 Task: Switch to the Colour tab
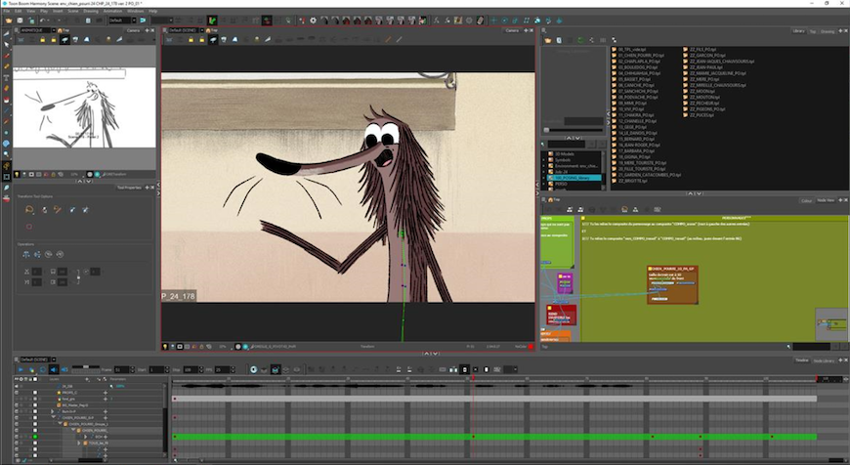click(x=807, y=200)
